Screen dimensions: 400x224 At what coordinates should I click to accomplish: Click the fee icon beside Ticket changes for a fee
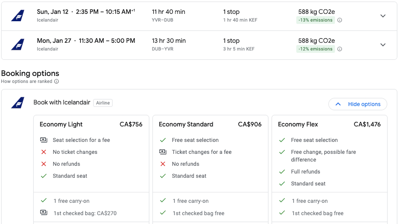(x=163, y=152)
